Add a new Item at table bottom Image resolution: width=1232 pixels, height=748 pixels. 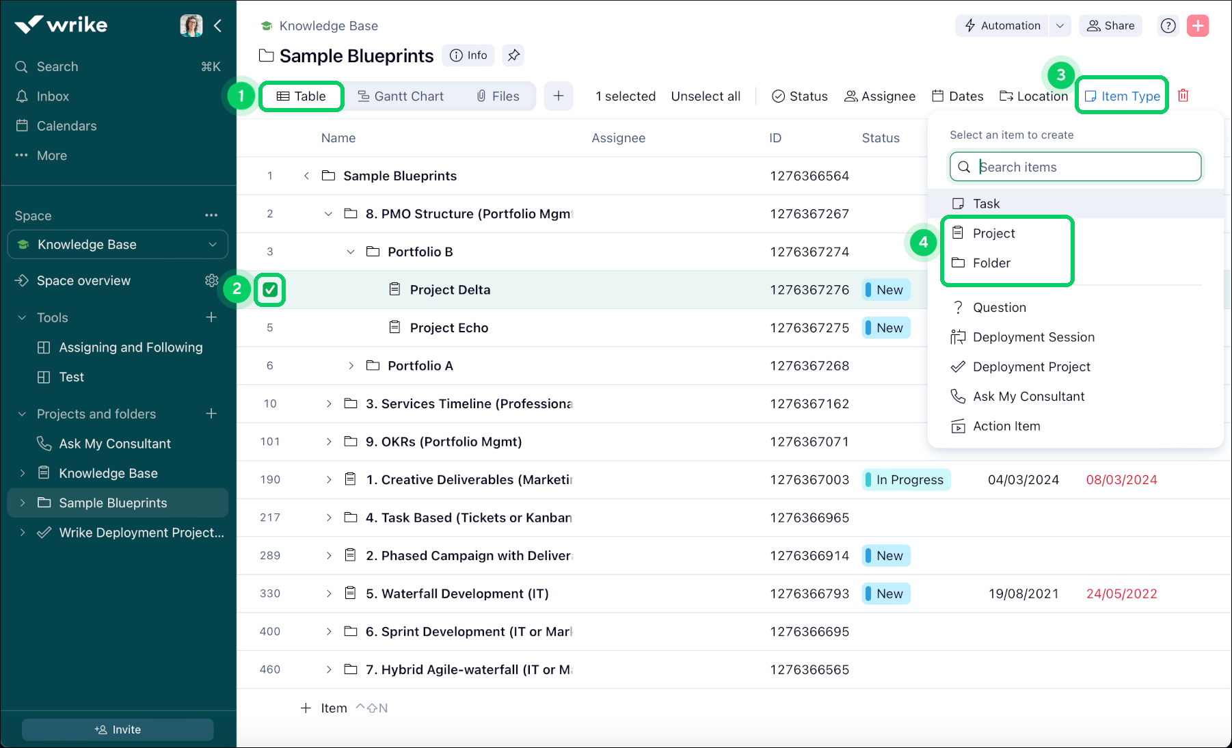324,708
